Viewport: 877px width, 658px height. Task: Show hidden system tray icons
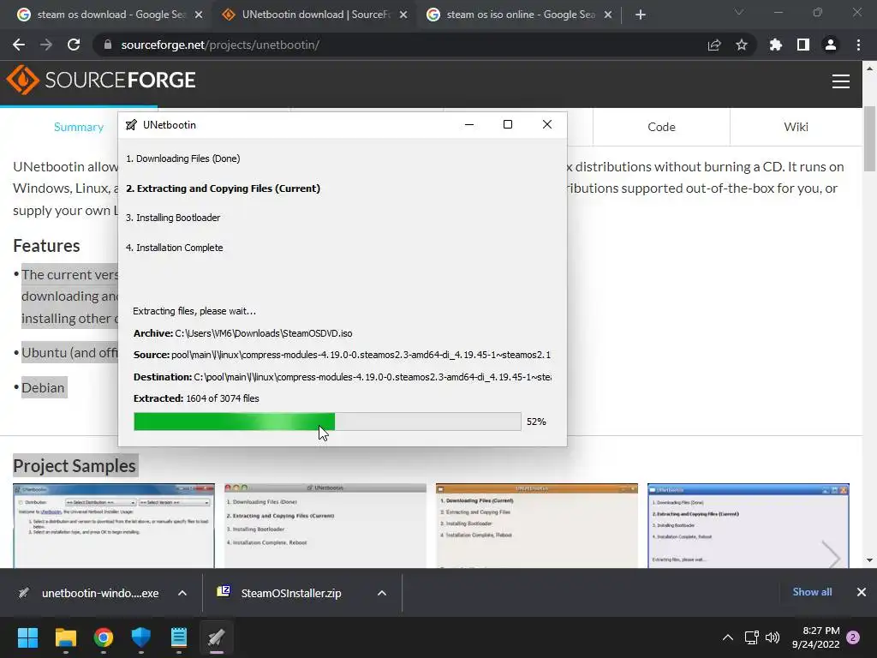click(x=728, y=637)
